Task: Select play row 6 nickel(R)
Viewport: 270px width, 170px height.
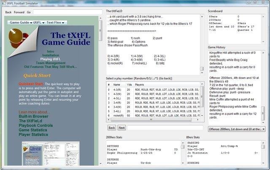Action: pos(154,116)
